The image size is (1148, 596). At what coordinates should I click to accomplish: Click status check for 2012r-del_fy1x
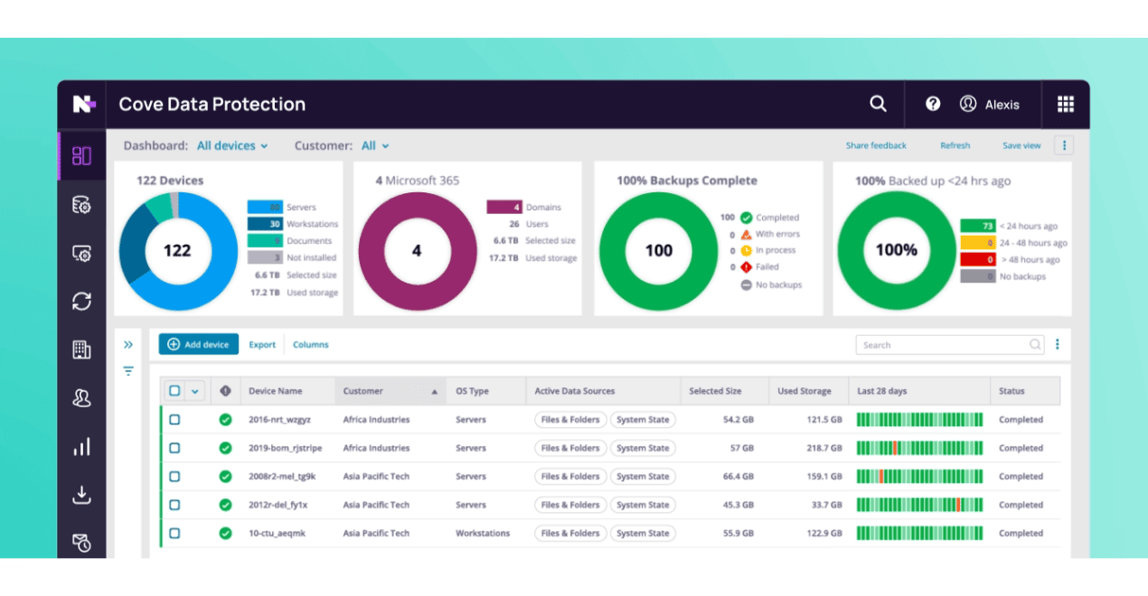pyautogui.click(x=225, y=505)
